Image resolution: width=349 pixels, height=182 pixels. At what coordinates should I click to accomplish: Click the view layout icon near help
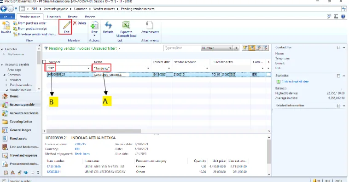coord(336,17)
